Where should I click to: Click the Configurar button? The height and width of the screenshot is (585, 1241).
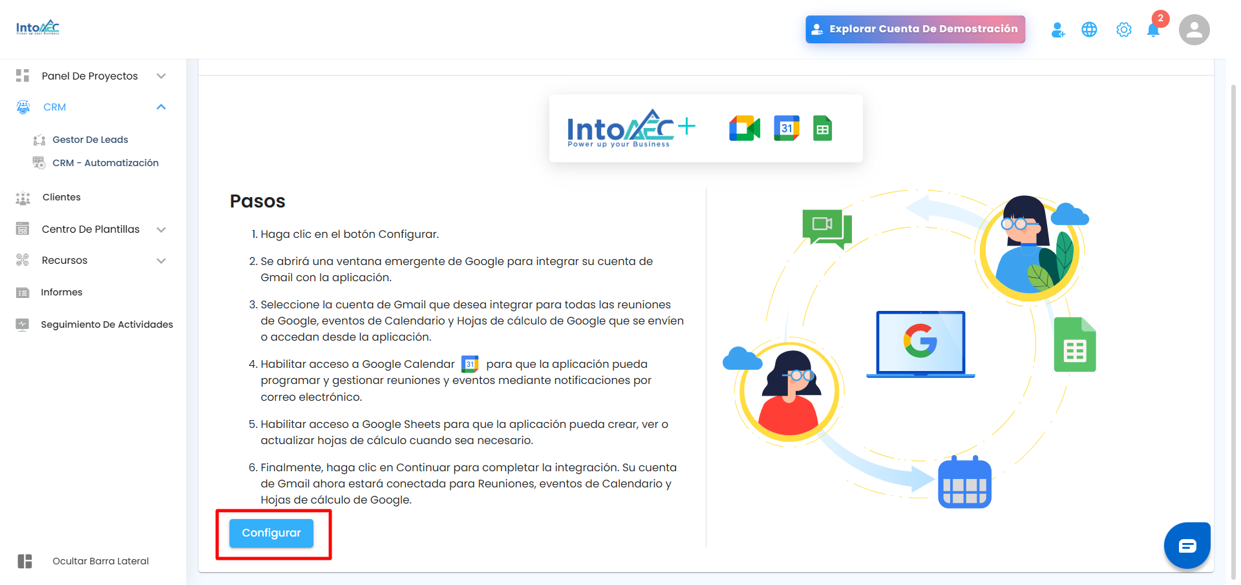271,533
